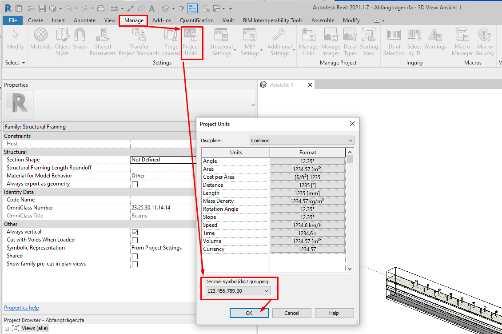Image resolution: width=502 pixels, height=334 pixels.
Task: Select the Object Styles tool
Action: 62,42
